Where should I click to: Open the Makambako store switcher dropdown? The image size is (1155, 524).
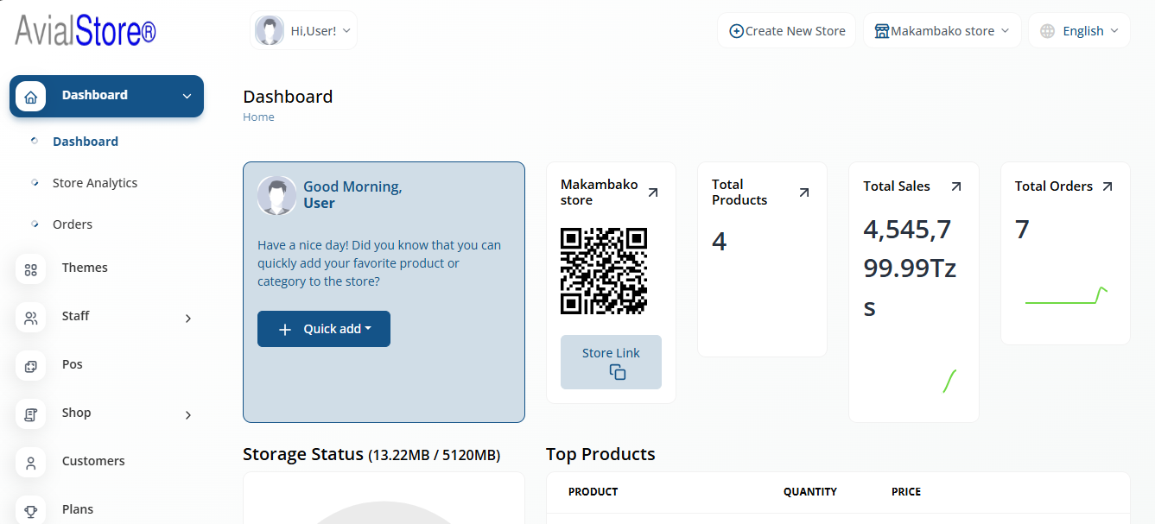[942, 31]
